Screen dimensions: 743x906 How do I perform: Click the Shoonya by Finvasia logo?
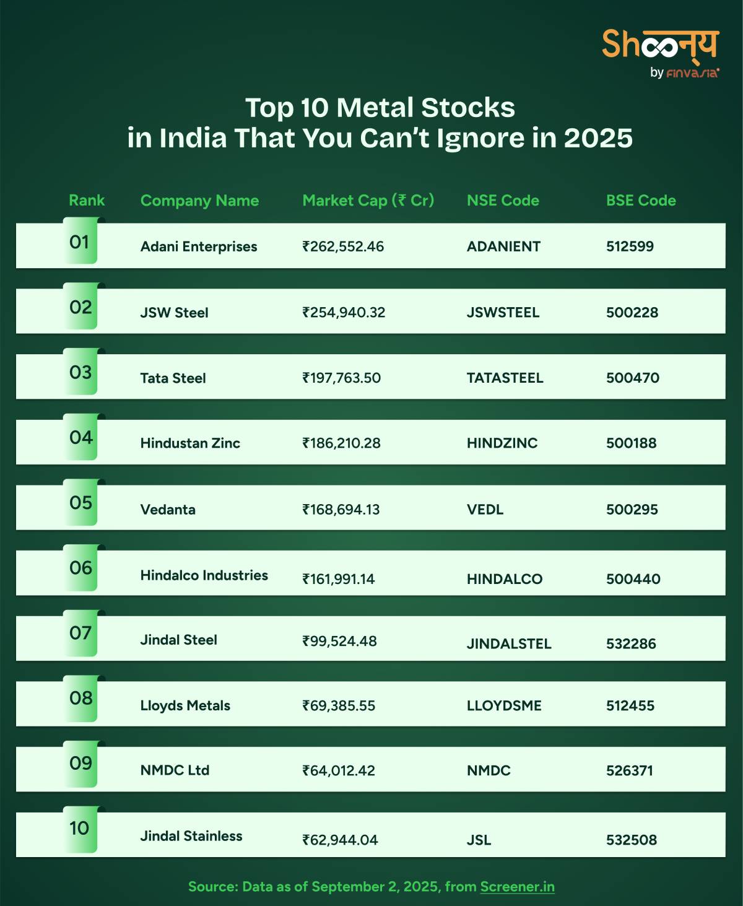pos(660,53)
